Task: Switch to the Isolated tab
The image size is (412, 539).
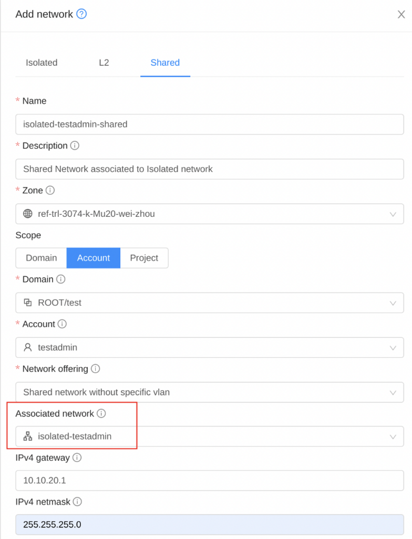Action: (41, 63)
